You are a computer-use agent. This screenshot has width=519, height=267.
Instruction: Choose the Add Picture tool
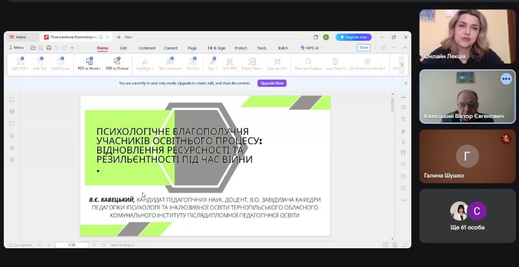click(x=60, y=64)
